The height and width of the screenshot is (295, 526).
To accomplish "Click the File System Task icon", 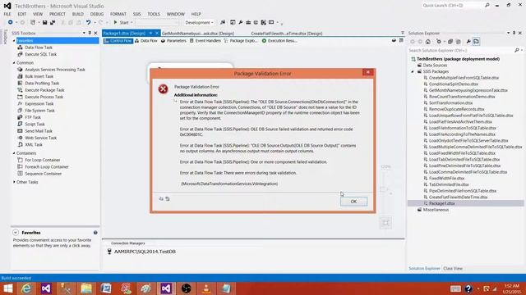I will 20,111.
